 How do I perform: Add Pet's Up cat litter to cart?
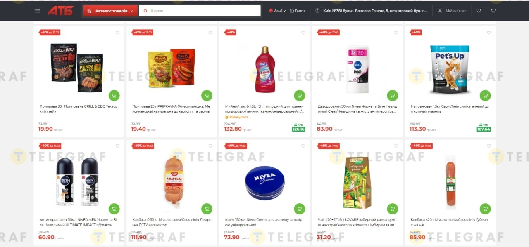click(x=486, y=95)
